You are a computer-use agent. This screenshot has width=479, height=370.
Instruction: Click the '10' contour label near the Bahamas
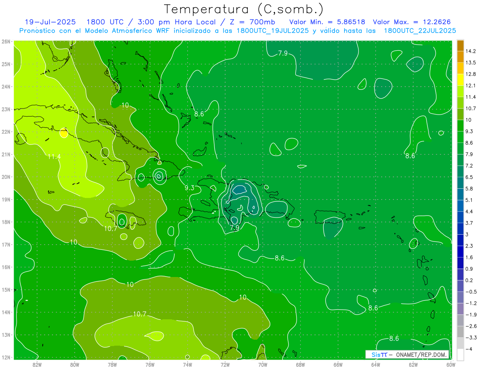125,105
